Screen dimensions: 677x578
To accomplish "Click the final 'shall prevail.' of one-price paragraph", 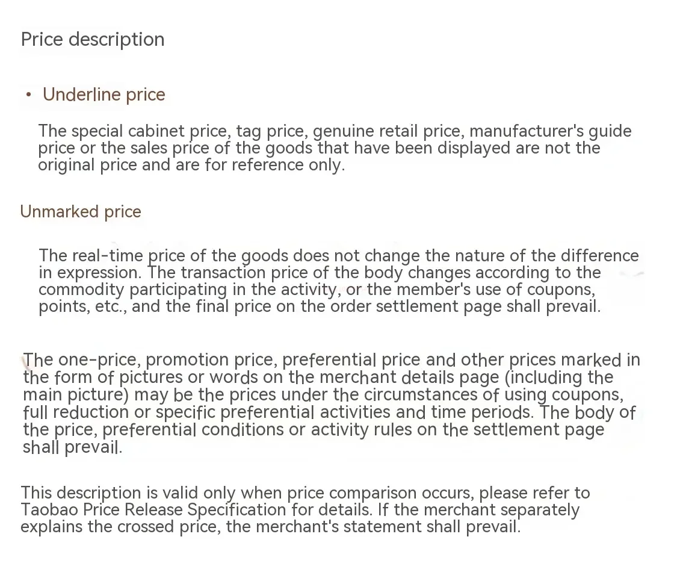I will pyautogui.click(x=72, y=447).
